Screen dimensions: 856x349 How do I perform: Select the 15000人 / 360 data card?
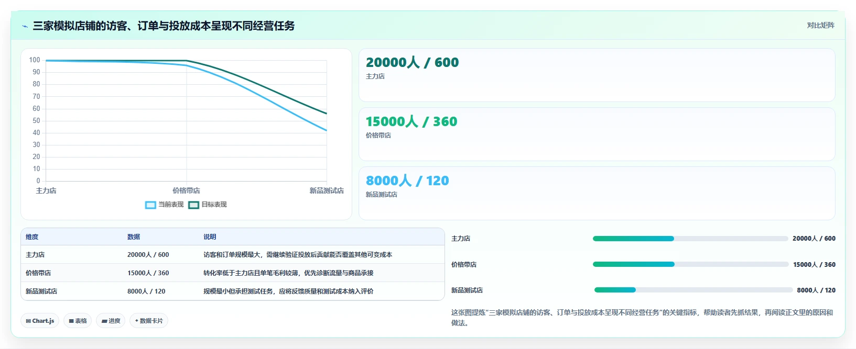click(x=597, y=134)
